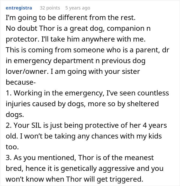Click the text "I'll take him anywhere with me."
Image resolution: width=180 pixels, height=186 pixels.
93,39
